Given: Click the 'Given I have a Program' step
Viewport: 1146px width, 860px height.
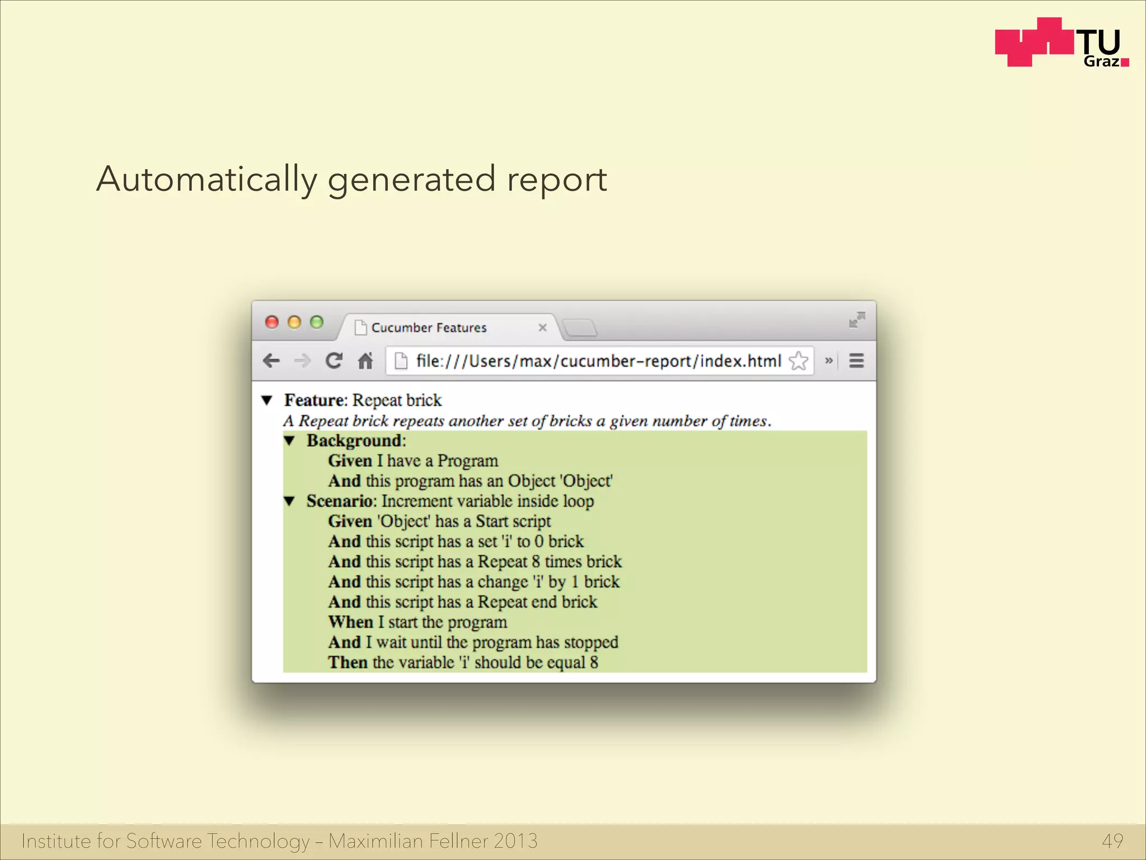Looking at the screenshot, I should [x=413, y=461].
